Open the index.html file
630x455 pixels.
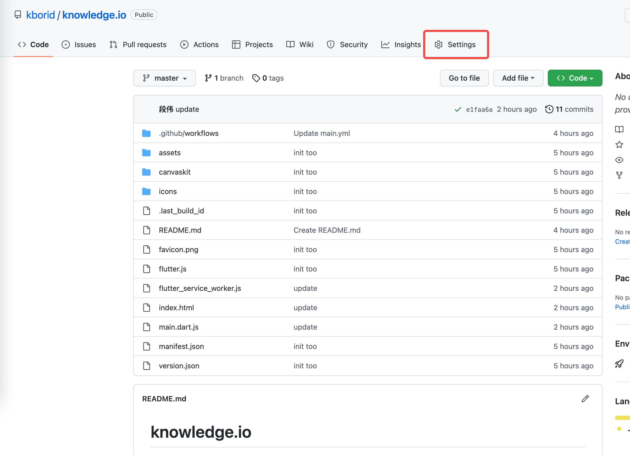pos(176,308)
